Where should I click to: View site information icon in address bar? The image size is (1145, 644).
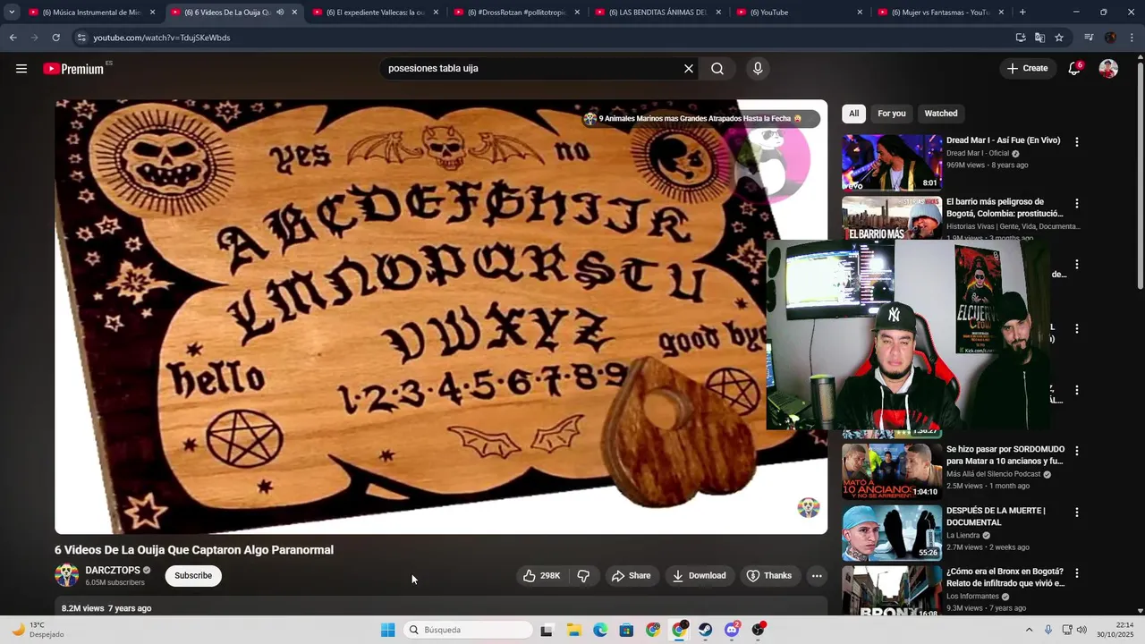(81, 38)
